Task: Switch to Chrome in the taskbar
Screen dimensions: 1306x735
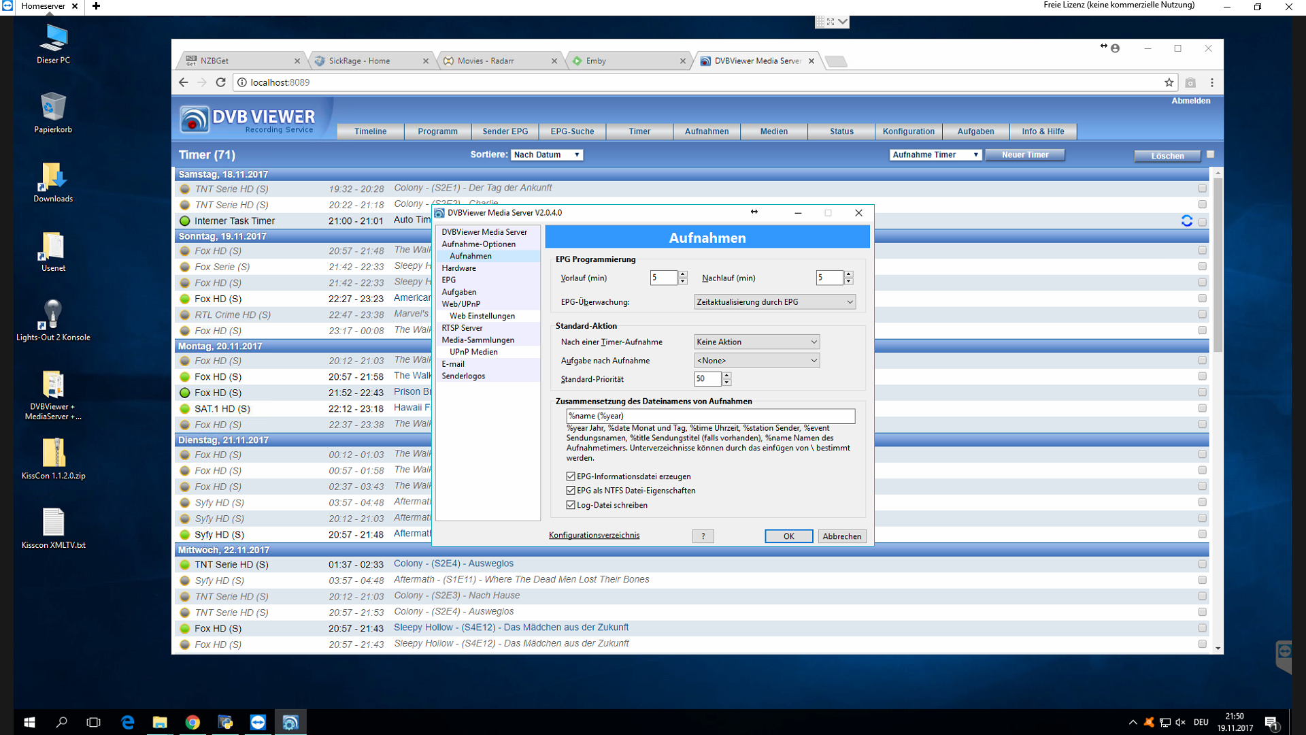Action: [x=192, y=722]
